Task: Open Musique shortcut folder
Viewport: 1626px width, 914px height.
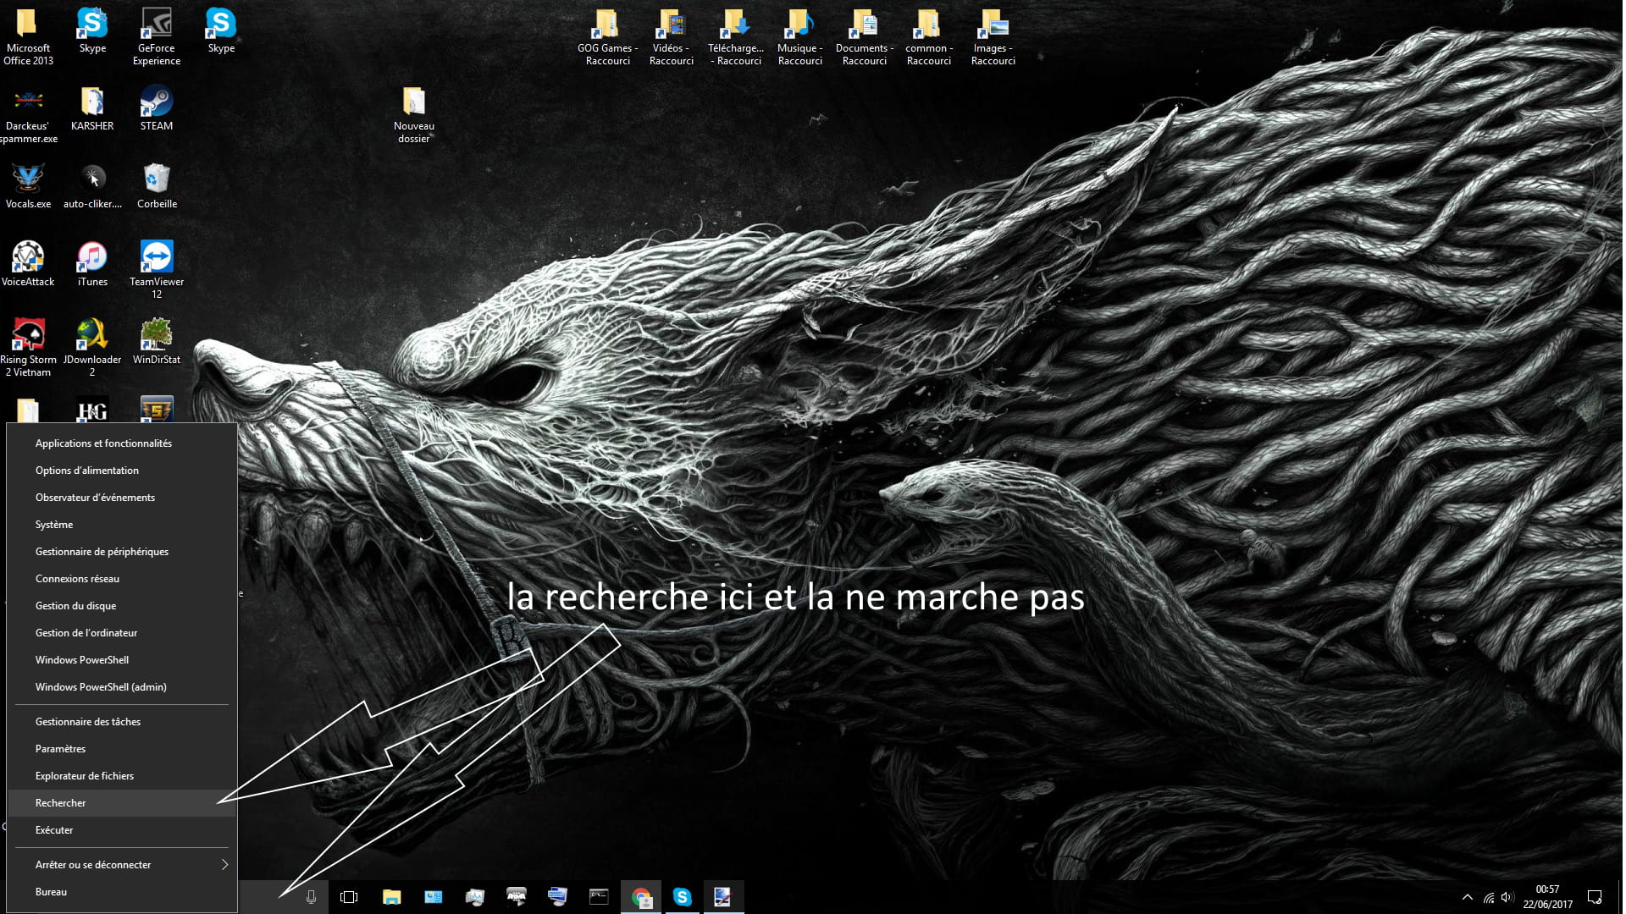Action: tap(800, 36)
